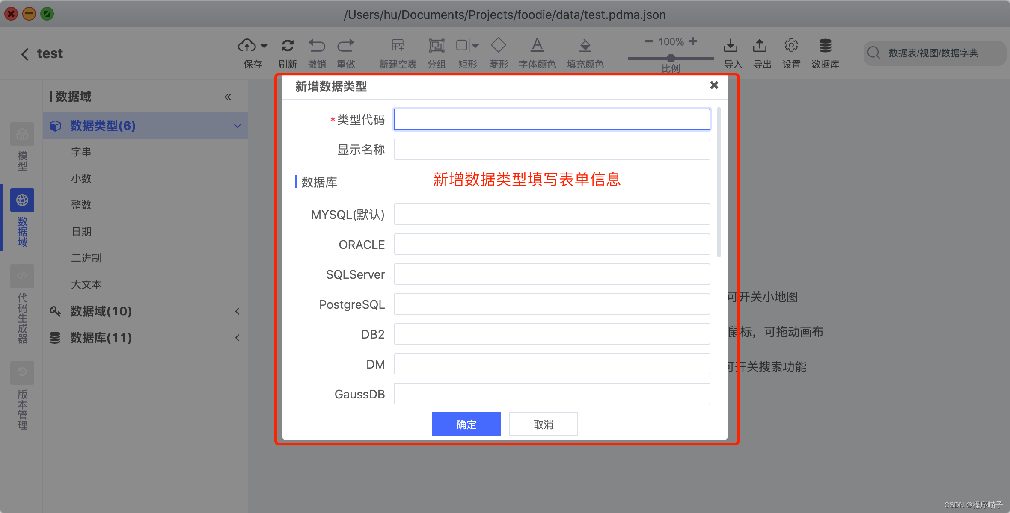Click the Save cloud icon
The image size is (1010, 513).
click(247, 45)
